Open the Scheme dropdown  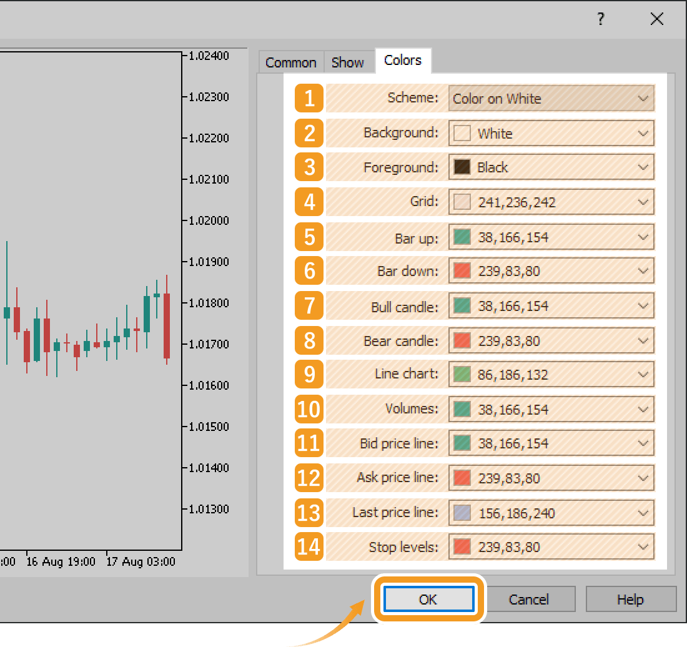(x=643, y=99)
